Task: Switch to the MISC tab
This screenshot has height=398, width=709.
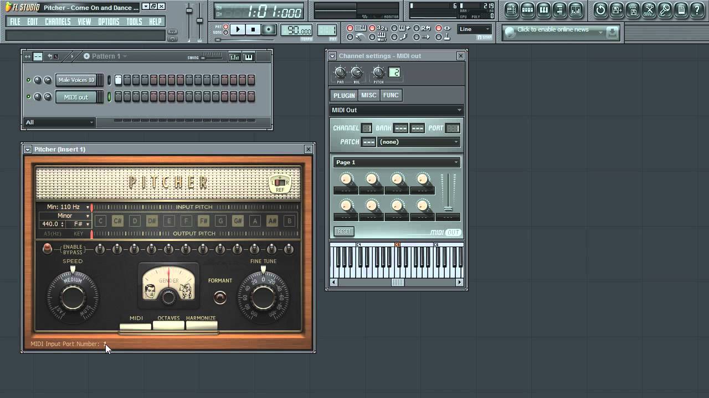Action: [x=369, y=95]
